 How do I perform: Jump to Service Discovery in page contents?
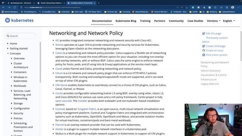click(x=211, y=71)
